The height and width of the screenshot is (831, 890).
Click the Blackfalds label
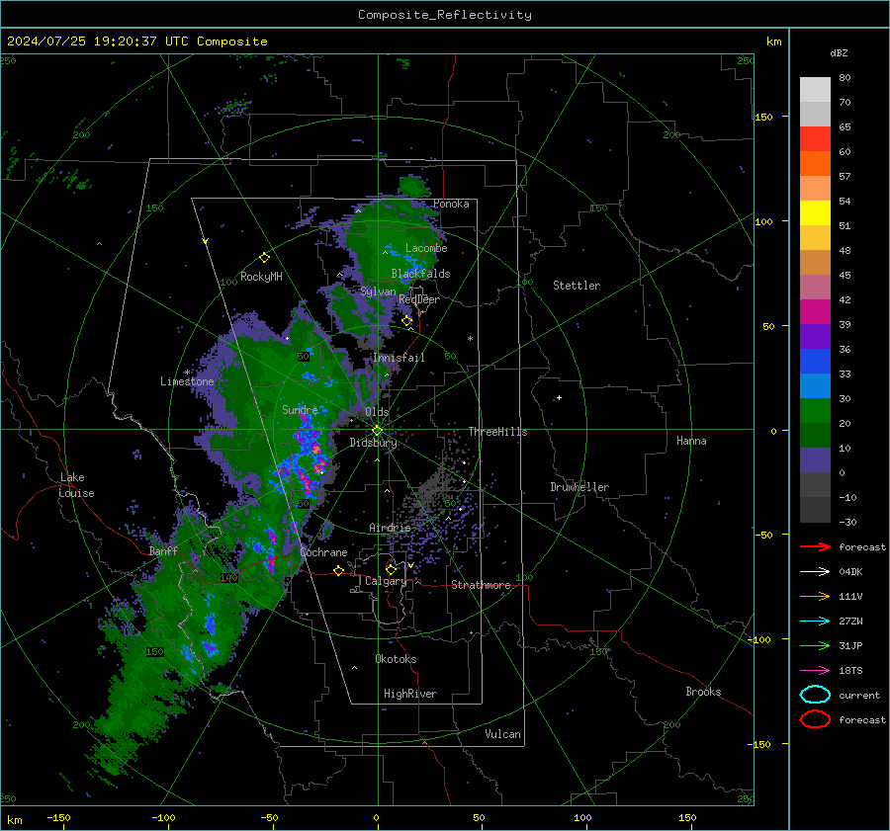tap(420, 274)
